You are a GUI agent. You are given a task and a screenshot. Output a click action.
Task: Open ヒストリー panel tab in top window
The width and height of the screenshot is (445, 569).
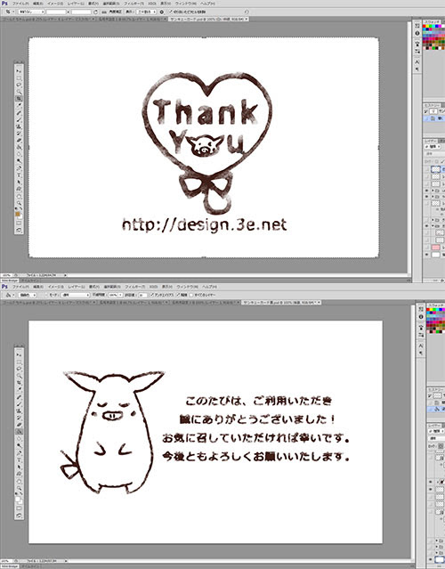(432, 105)
